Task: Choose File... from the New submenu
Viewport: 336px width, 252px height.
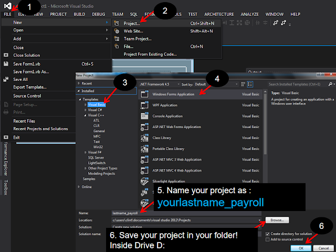Action: click(166, 47)
